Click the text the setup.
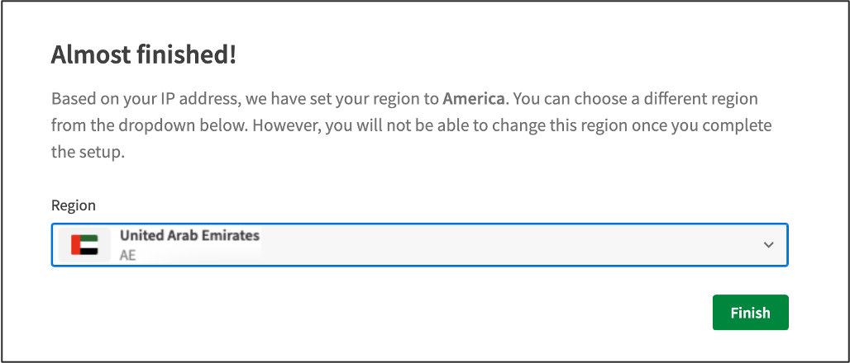 tap(88, 153)
